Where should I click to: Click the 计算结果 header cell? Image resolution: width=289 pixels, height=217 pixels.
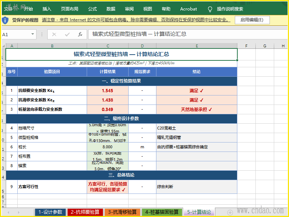[x=108, y=72]
